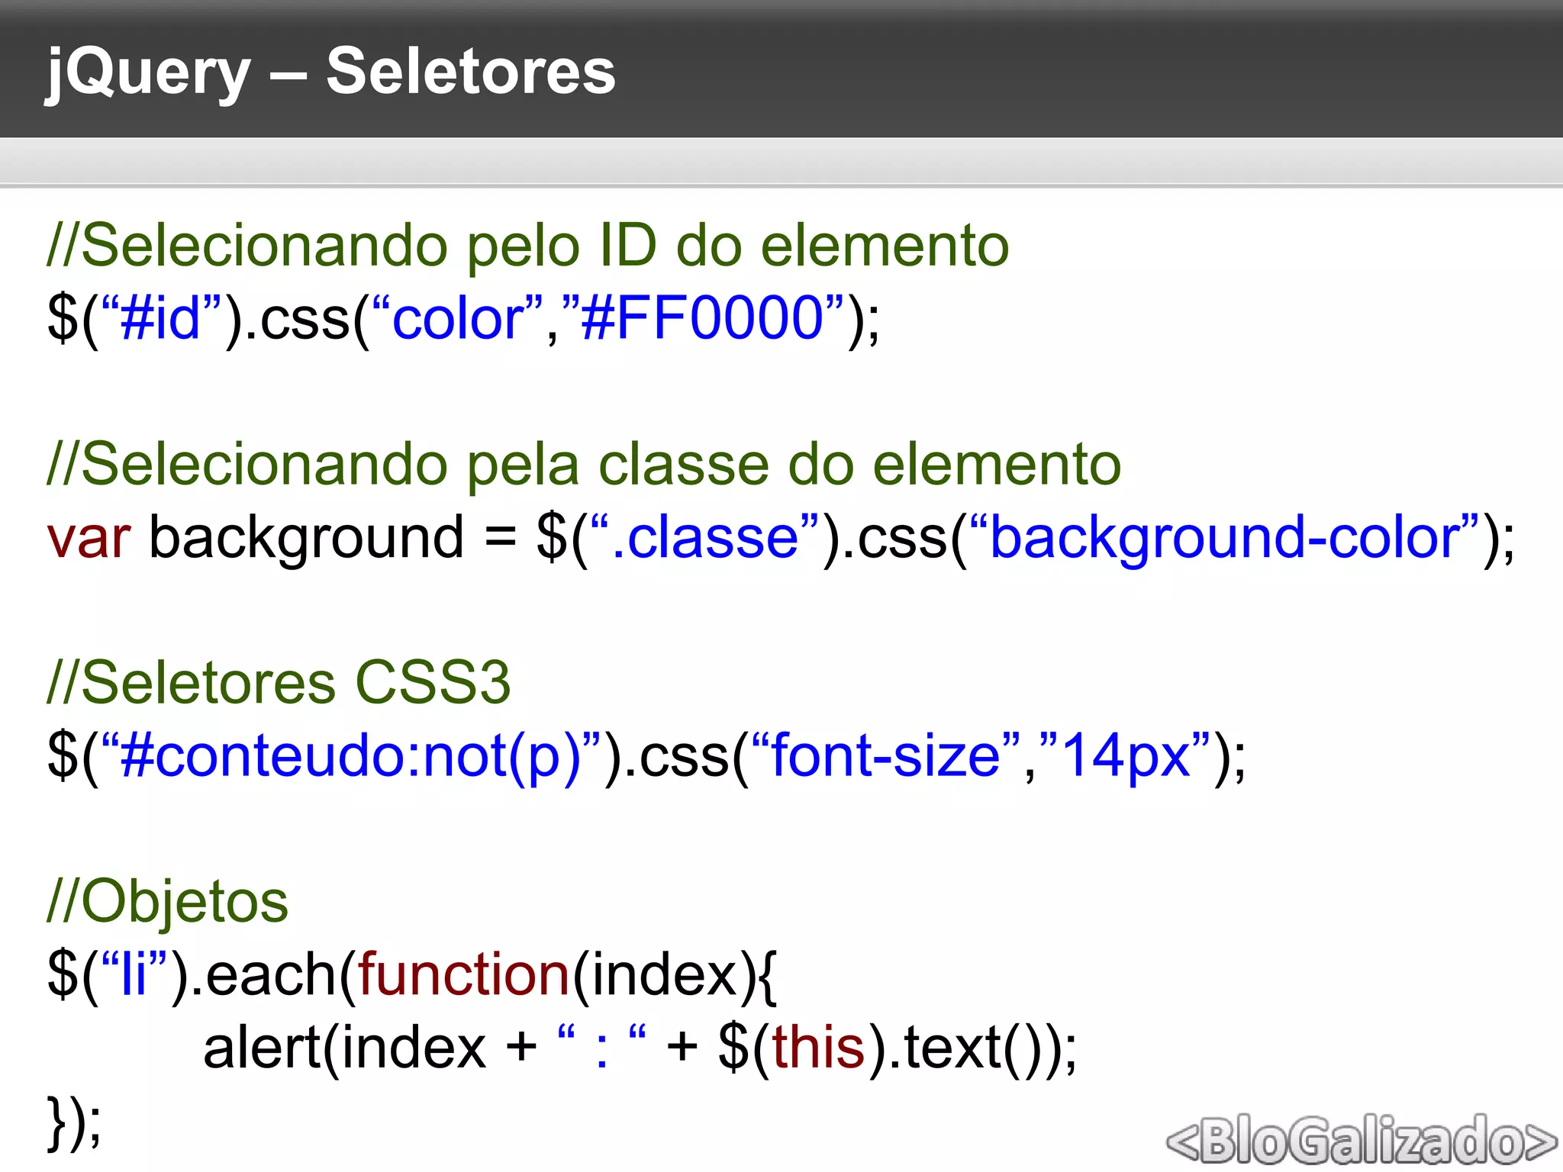
Task: Click the red "this" keyword
Action: [818, 1048]
